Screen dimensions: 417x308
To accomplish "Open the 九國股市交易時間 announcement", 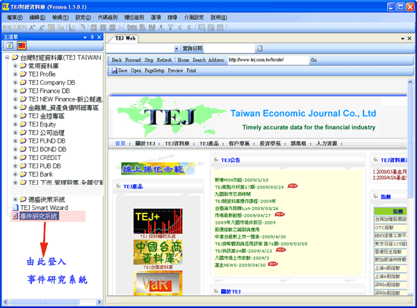I will [x=233, y=194].
